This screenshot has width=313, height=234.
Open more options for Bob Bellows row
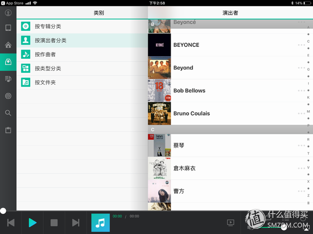[x=301, y=90]
